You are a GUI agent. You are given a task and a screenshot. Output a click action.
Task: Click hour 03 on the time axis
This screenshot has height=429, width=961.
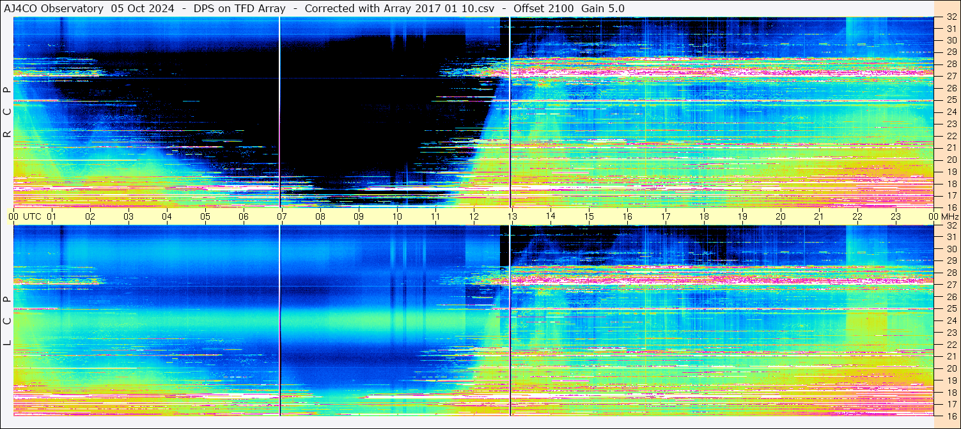tap(129, 216)
